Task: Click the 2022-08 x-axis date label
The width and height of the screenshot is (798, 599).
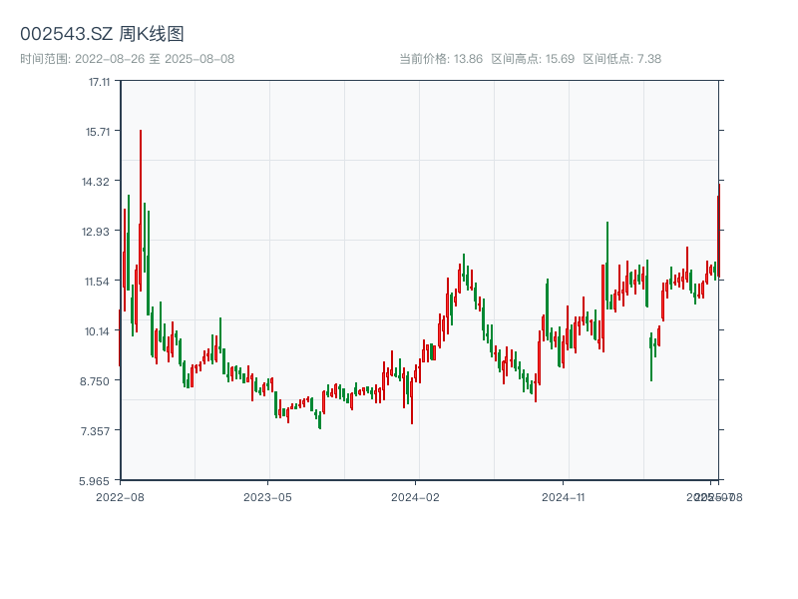Action: pos(120,496)
